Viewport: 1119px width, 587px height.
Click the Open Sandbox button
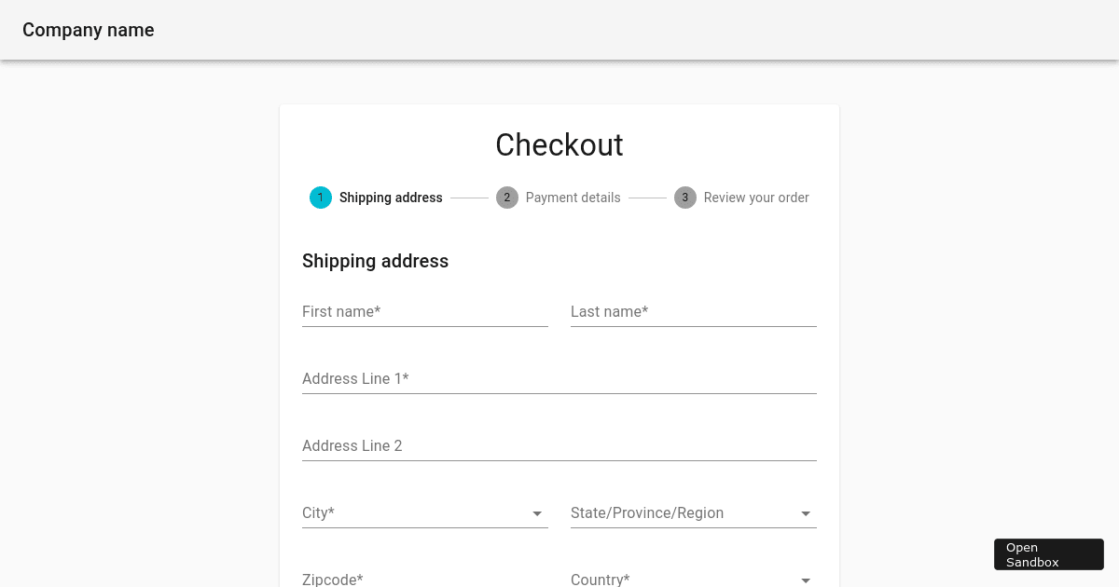pos(1049,554)
